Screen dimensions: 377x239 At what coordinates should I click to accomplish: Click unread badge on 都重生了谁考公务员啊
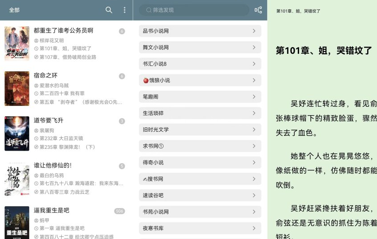(122, 31)
